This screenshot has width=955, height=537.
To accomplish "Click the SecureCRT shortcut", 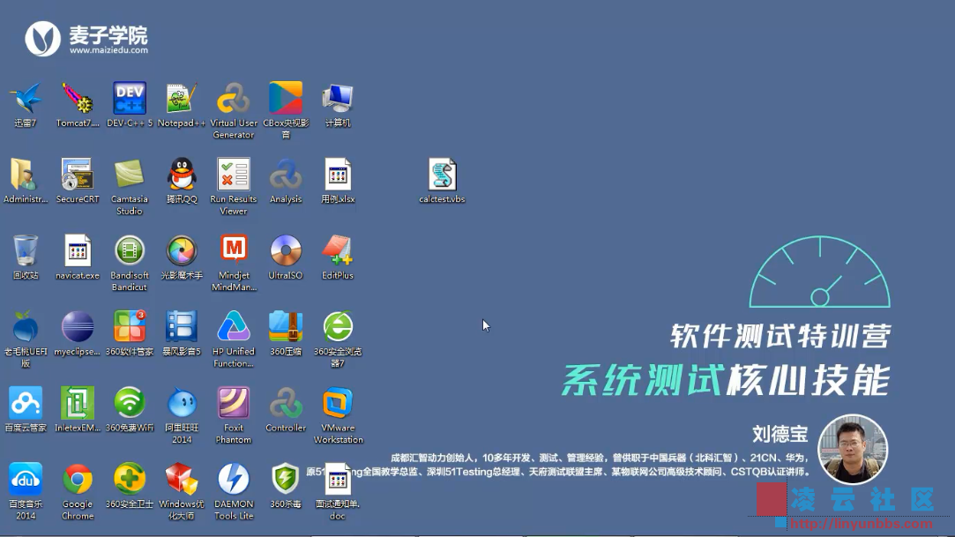I will point(78,174).
